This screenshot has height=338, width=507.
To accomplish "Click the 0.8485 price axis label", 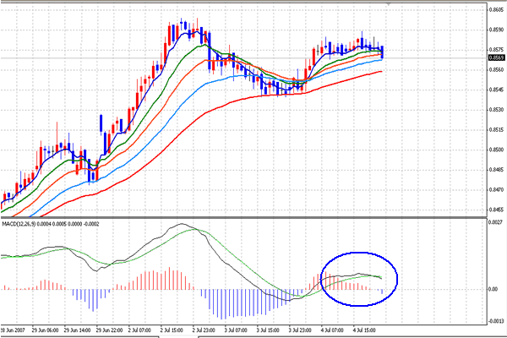I will coord(496,170).
